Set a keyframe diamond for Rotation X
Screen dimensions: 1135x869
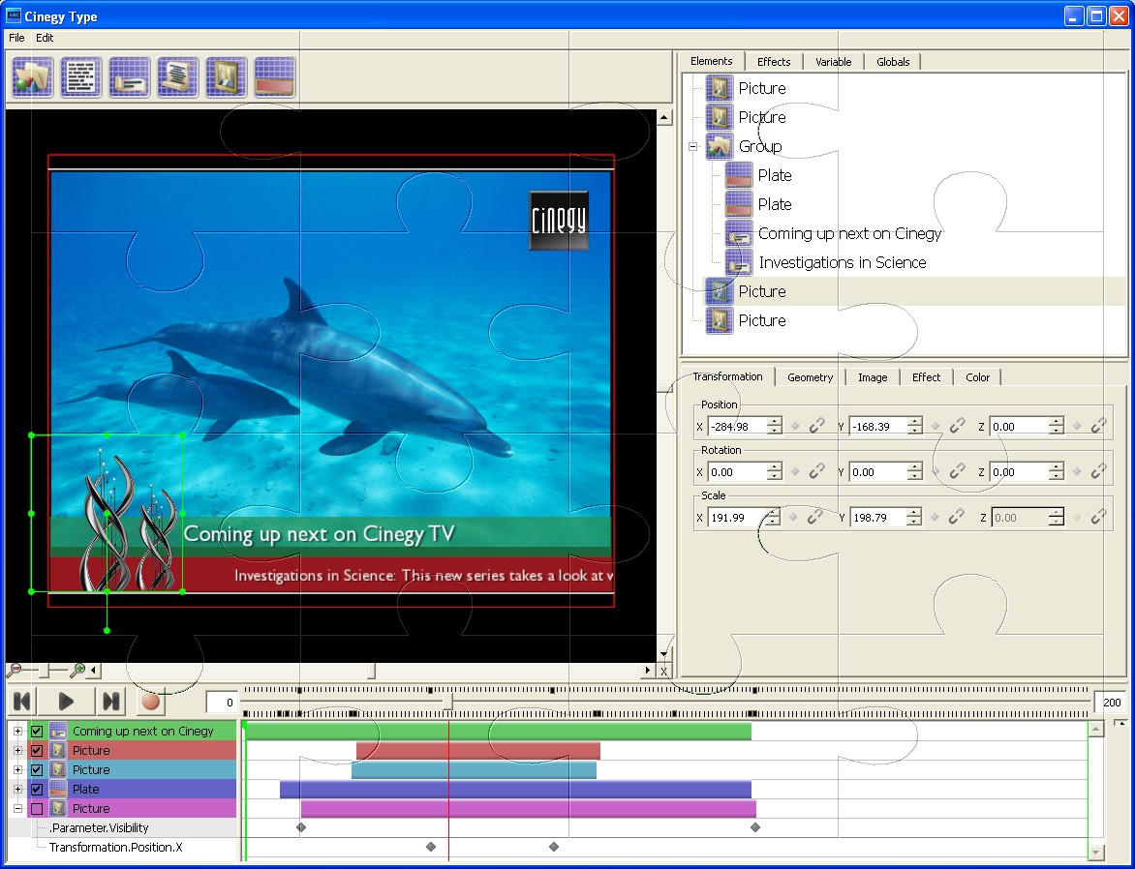point(795,472)
